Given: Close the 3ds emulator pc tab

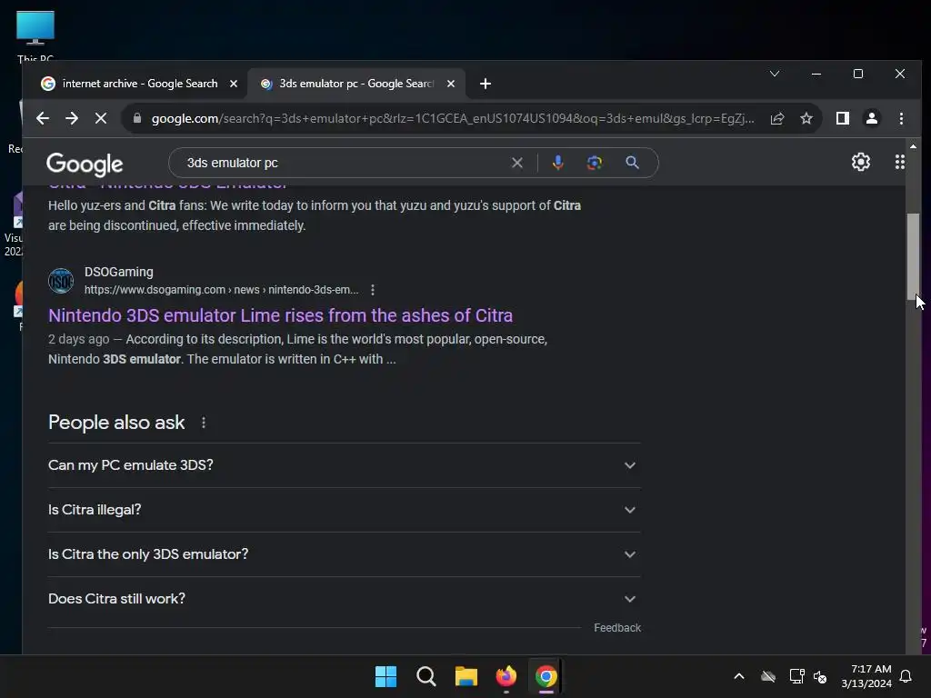Looking at the screenshot, I should (x=451, y=84).
